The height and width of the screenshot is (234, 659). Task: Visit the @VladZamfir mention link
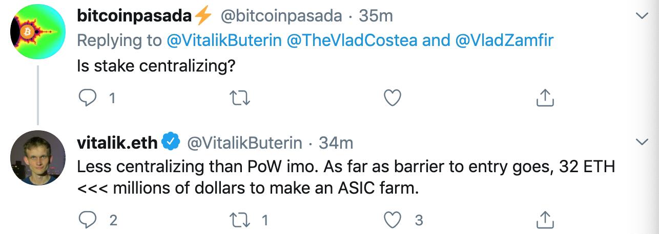504,41
